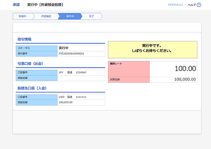Click the GFXT04111 screen code
This screenshot has width=211, height=149.
pos(175,5)
